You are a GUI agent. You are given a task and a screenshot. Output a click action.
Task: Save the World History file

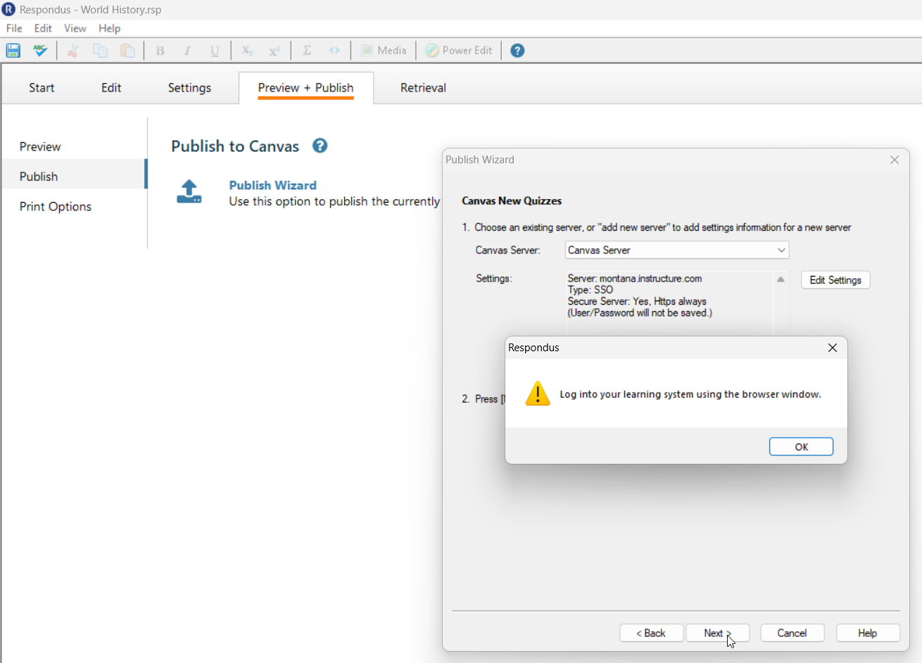pos(13,50)
